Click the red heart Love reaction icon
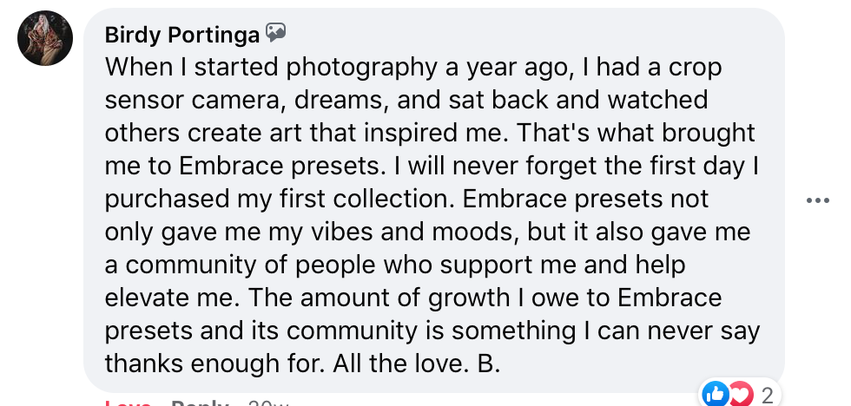The width and height of the screenshot is (851, 406). point(737,395)
